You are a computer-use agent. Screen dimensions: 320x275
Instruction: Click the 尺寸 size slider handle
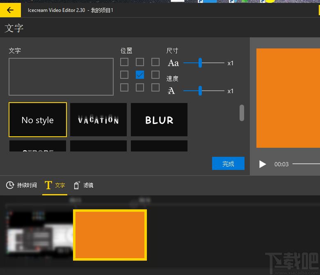tap(200, 63)
